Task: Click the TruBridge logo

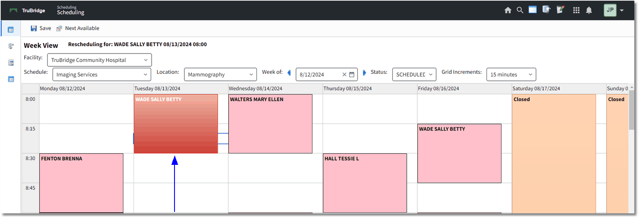Action: (27, 11)
